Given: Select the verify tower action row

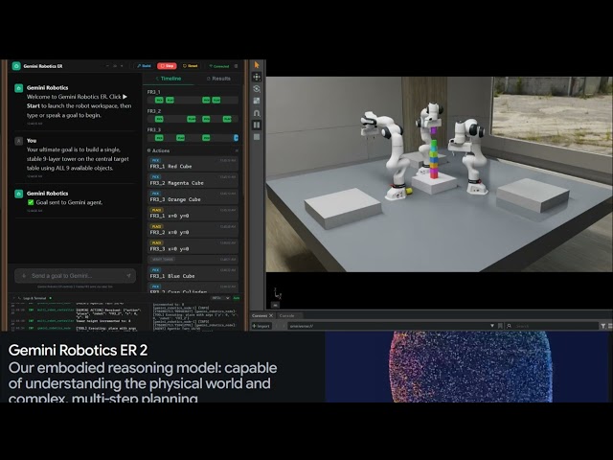Looking at the screenshot, I should click(193, 260).
